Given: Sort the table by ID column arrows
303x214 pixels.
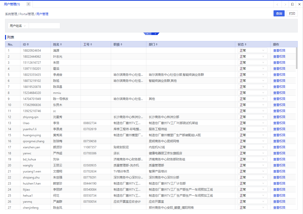Looking at the screenshot, I should 28,45.
